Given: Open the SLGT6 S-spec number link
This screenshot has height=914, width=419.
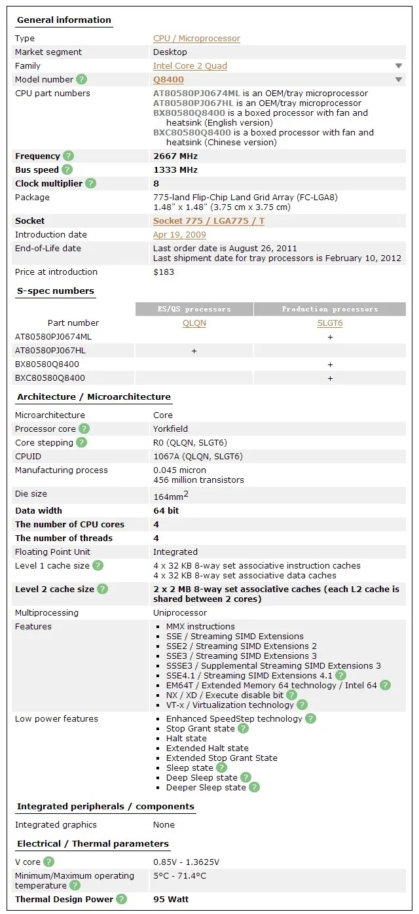Looking at the screenshot, I should point(330,323).
